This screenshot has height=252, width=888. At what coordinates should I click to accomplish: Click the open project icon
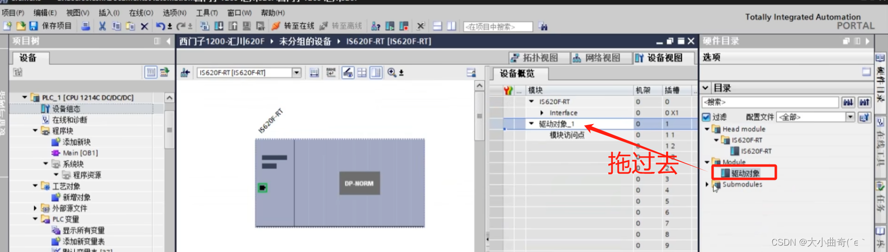coord(21,26)
